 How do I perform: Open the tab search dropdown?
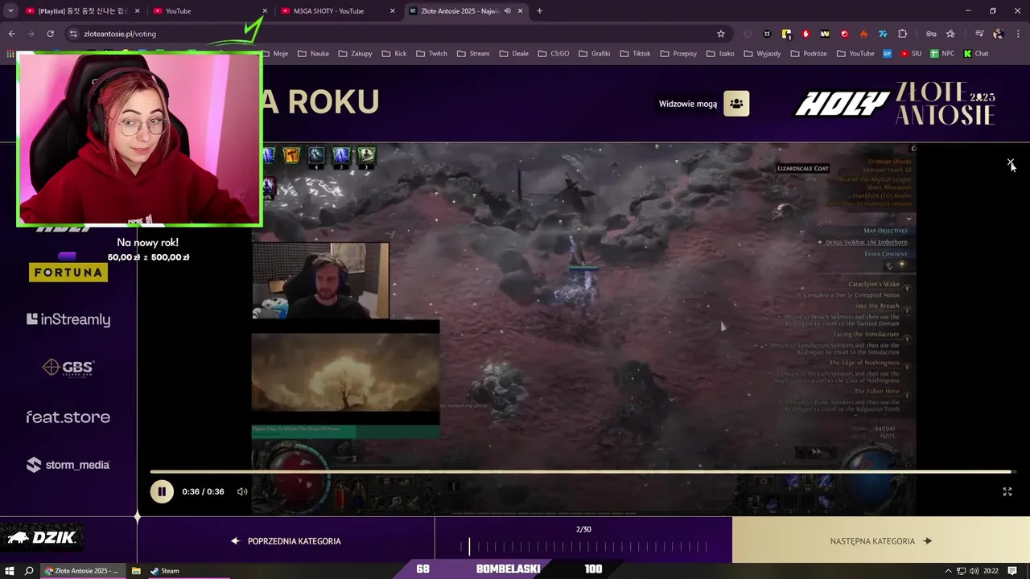click(x=10, y=11)
